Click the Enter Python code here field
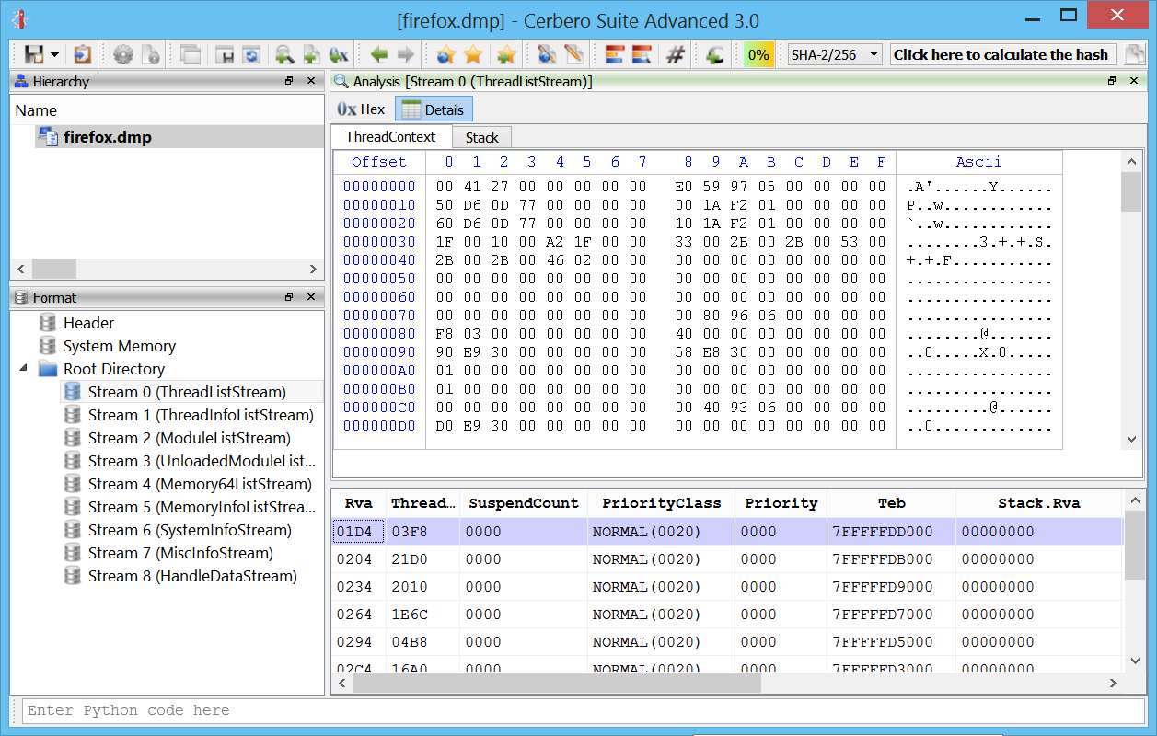Screen dimensions: 1157x736 584,710
